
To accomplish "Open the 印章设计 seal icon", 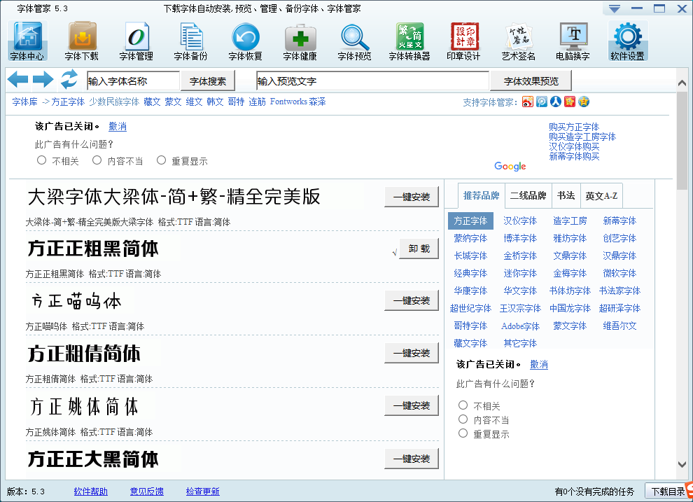I will pyautogui.click(x=463, y=41).
